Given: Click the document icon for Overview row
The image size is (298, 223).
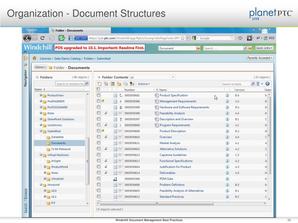Looking at the screenshot, I should (115, 137).
